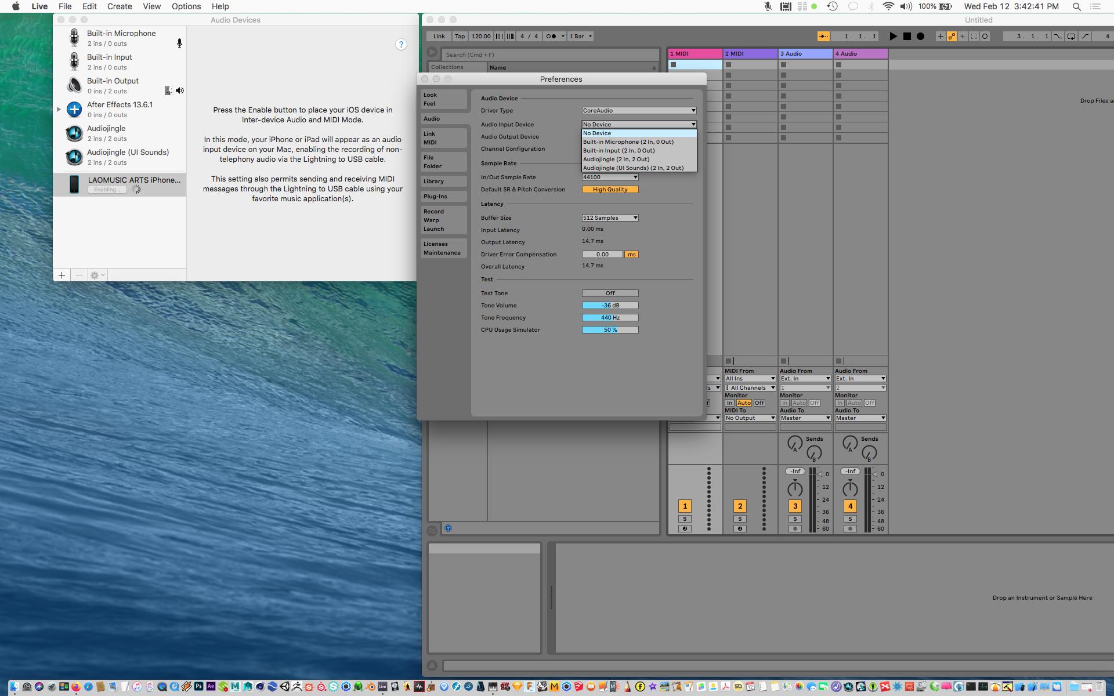Toggle Test Tone off in Preferences
Viewport: 1114px width, 696px height.
(x=610, y=293)
